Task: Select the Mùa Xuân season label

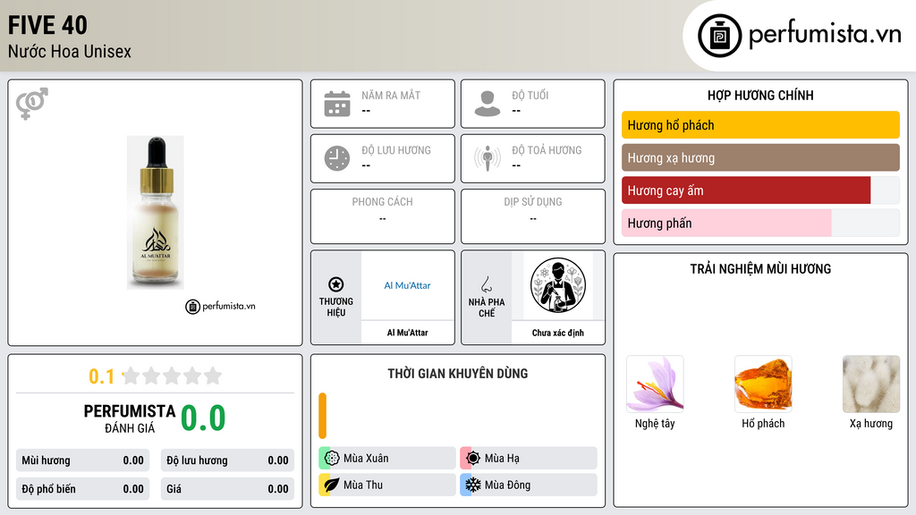Action: pos(366,459)
